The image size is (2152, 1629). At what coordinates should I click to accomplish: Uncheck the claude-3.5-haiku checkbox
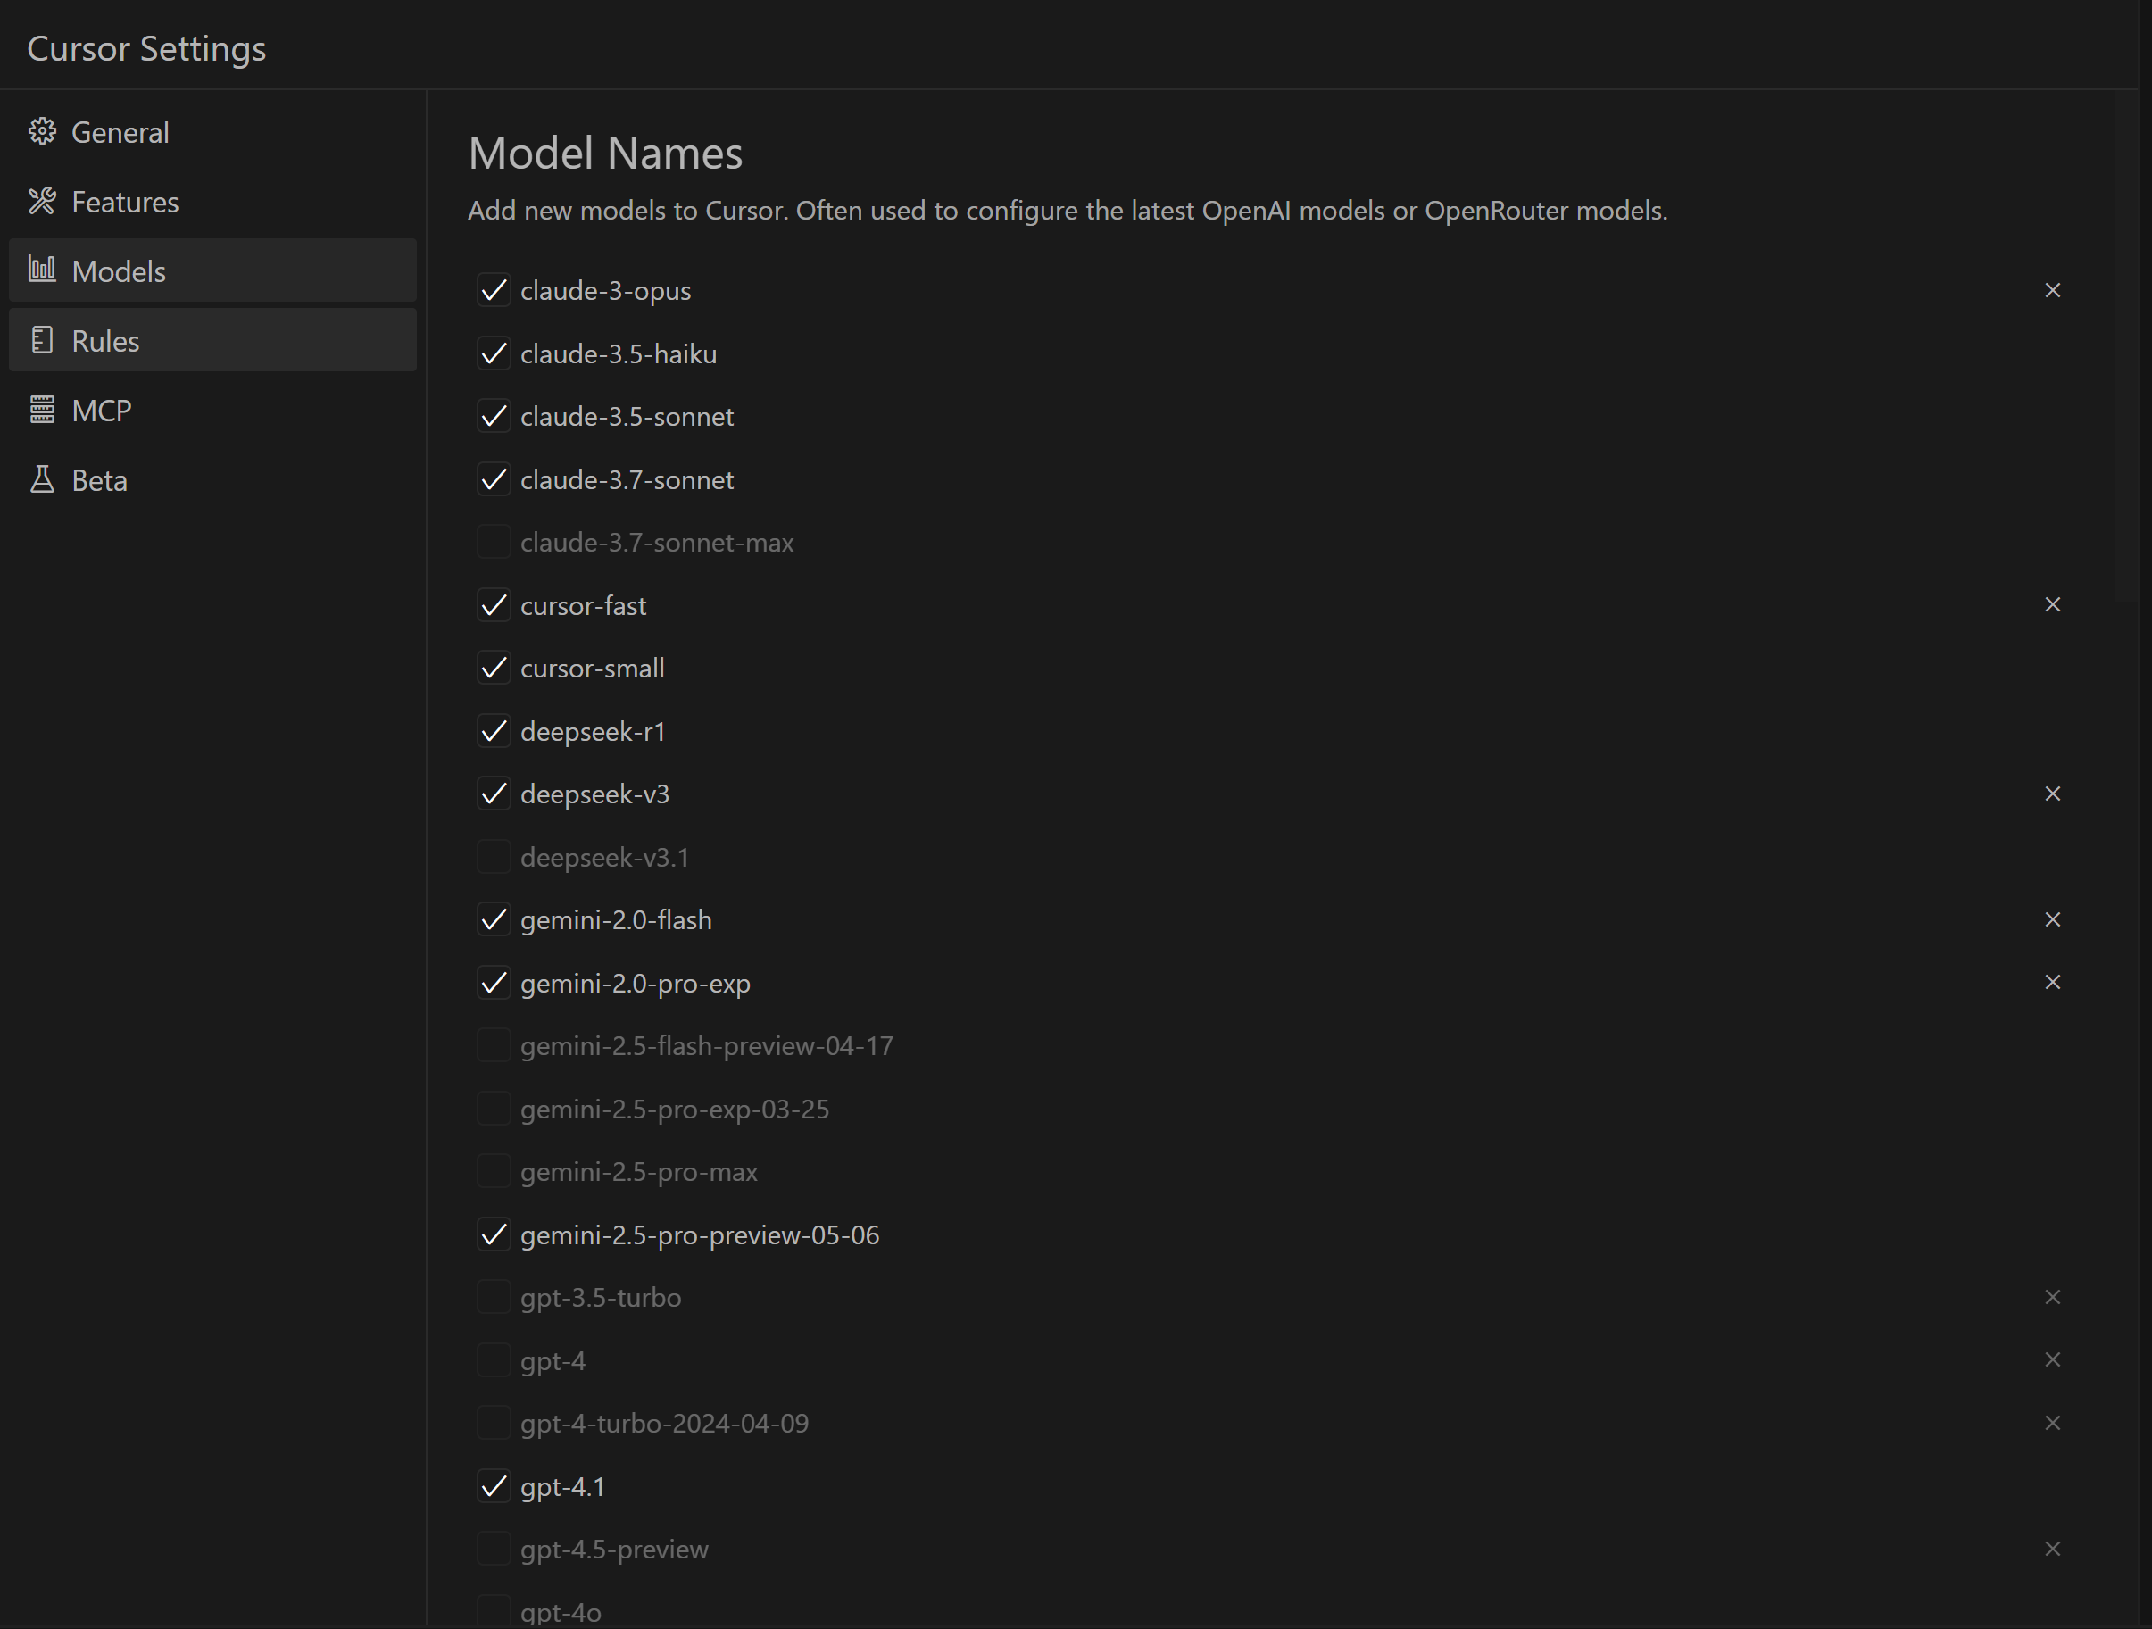point(494,353)
